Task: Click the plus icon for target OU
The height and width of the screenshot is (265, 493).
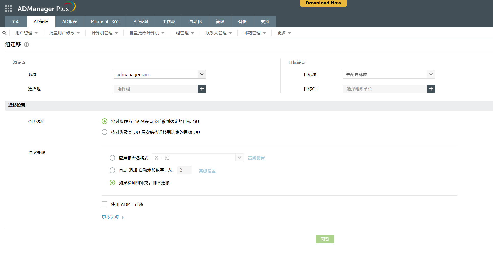Action: tap(431, 89)
